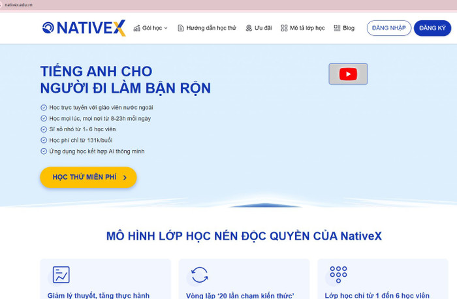Open the Gói học menu

[x=150, y=28]
